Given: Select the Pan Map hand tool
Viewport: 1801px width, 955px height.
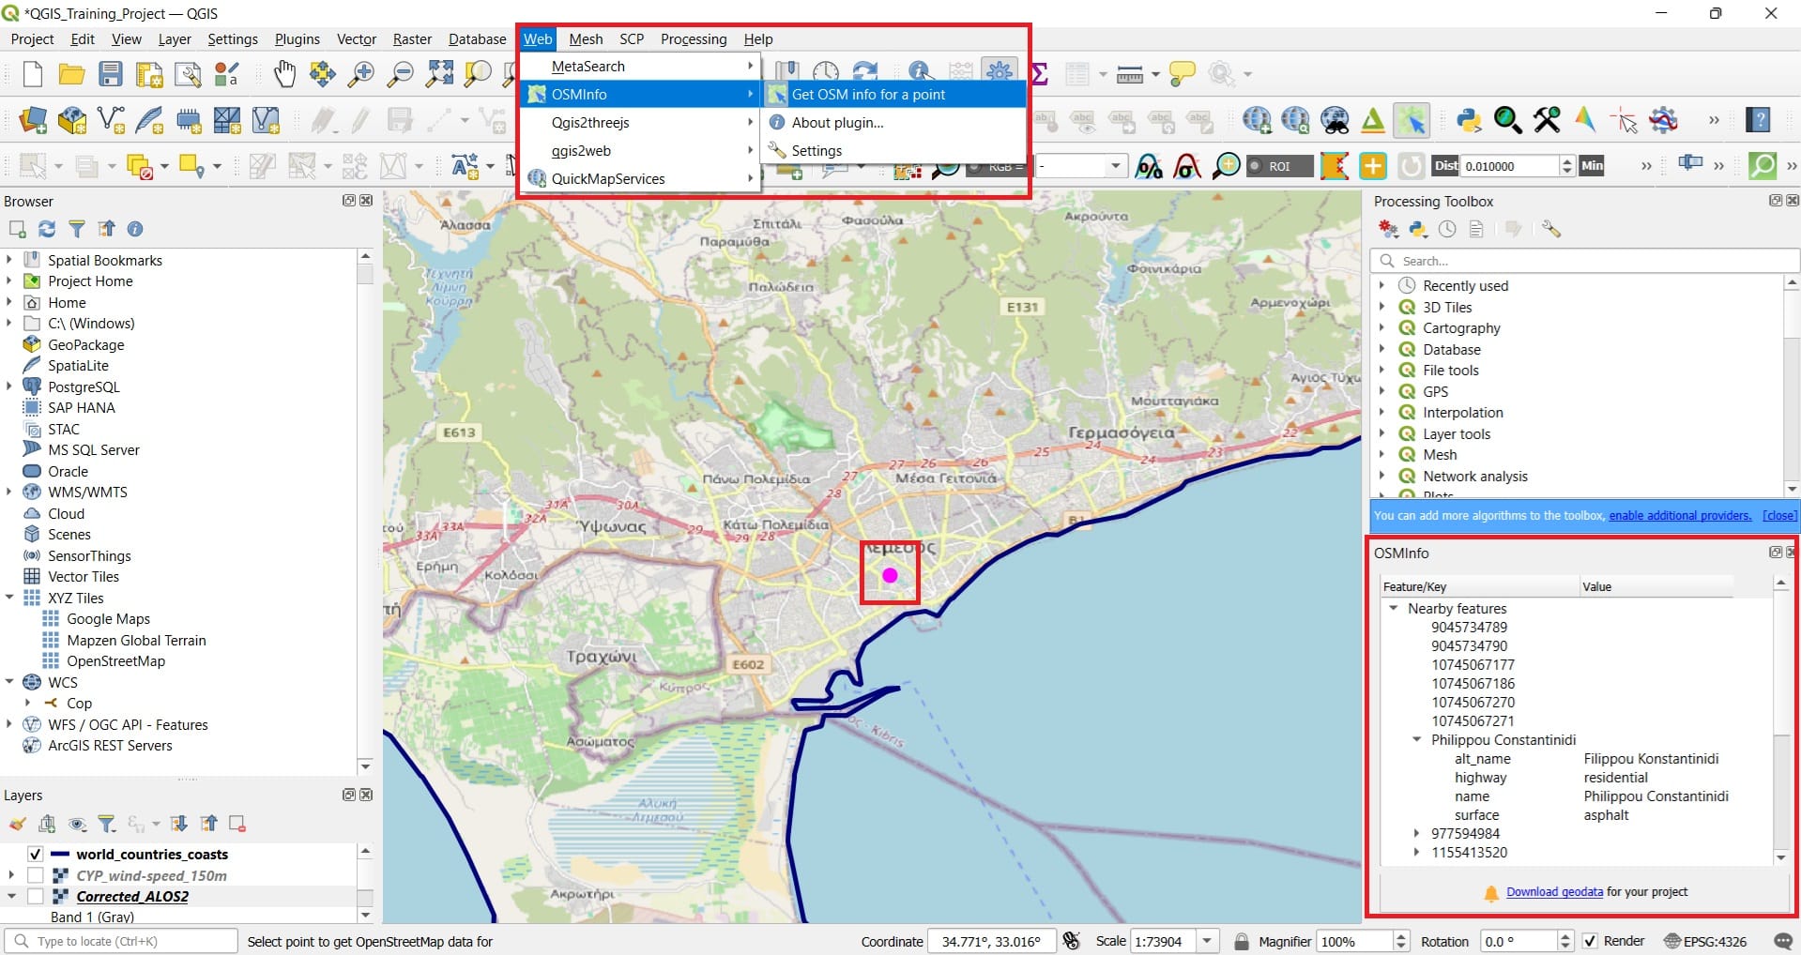Looking at the screenshot, I should click(x=283, y=73).
